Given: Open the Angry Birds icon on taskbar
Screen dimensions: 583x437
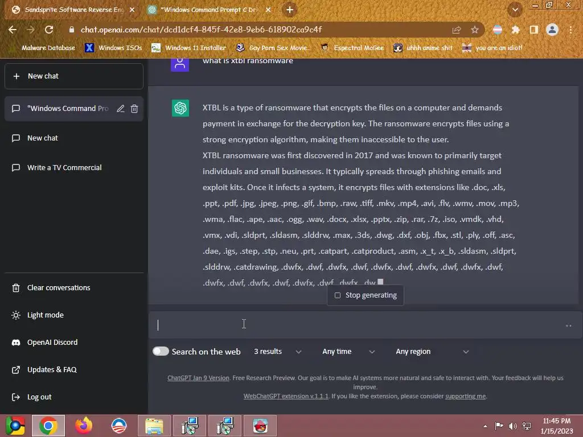Looking at the screenshot, I should point(260,426).
